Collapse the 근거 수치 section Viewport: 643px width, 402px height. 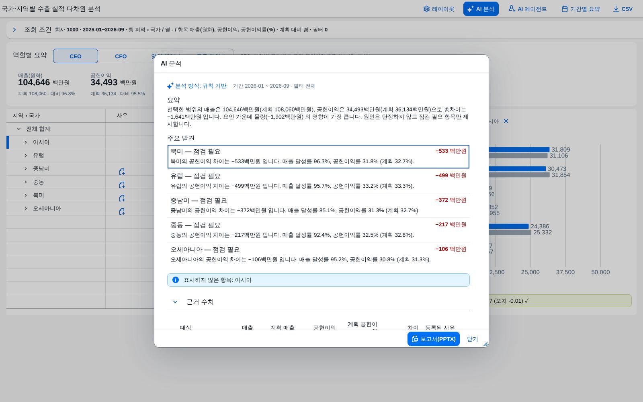(x=175, y=302)
